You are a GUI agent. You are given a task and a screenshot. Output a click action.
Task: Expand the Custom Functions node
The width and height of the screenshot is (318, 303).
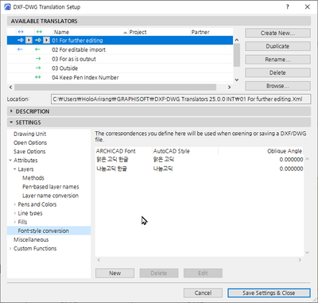(10, 248)
